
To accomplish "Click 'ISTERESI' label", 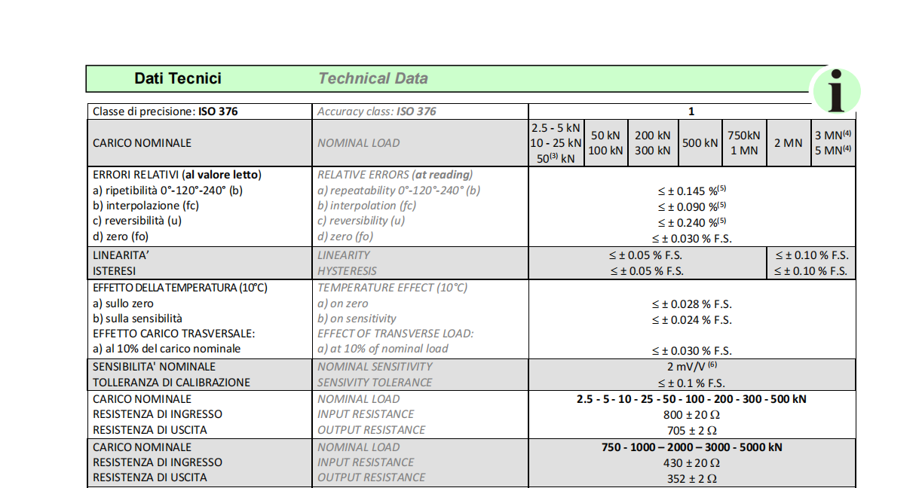I will [x=113, y=270].
